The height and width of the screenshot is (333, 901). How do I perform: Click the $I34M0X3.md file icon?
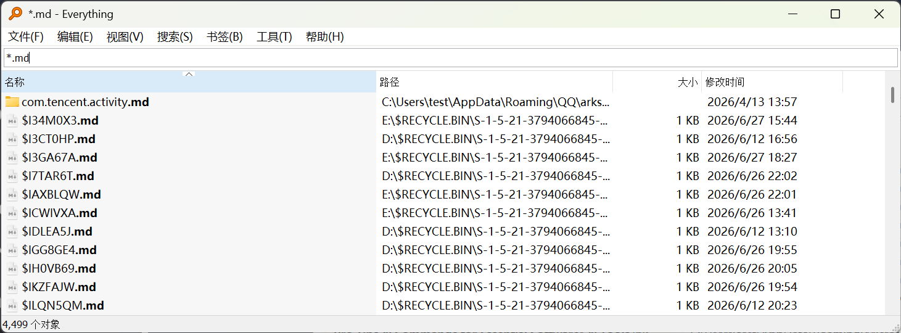click(12, 120)
